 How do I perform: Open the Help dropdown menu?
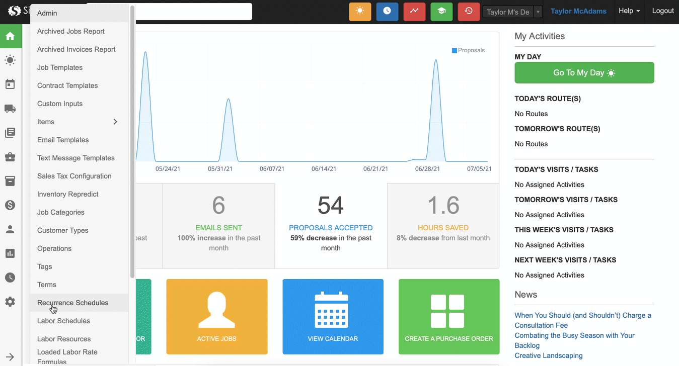pyautogui.click(x=629, y=11)
